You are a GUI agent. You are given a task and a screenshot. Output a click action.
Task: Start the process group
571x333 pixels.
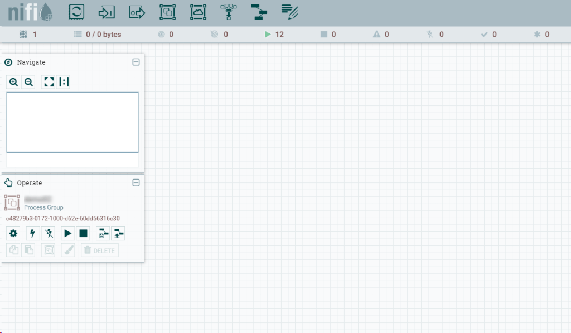pos(68,234)
